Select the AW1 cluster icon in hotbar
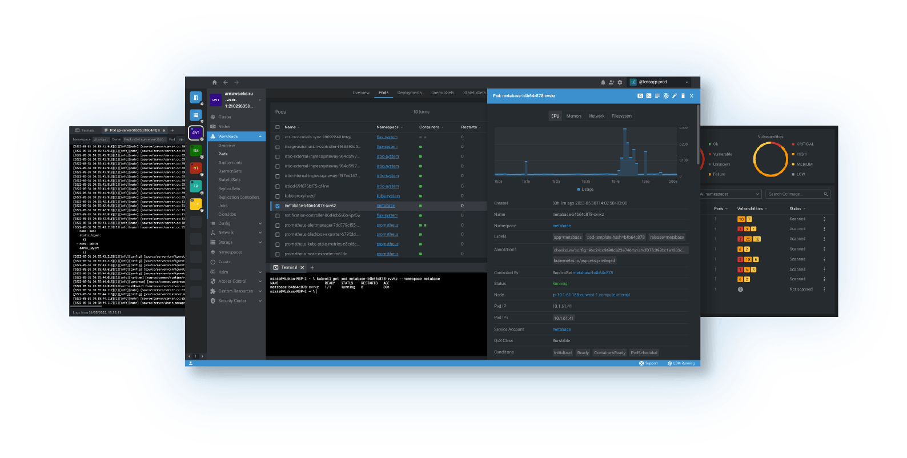907x458 pixels. pos(196,132)
